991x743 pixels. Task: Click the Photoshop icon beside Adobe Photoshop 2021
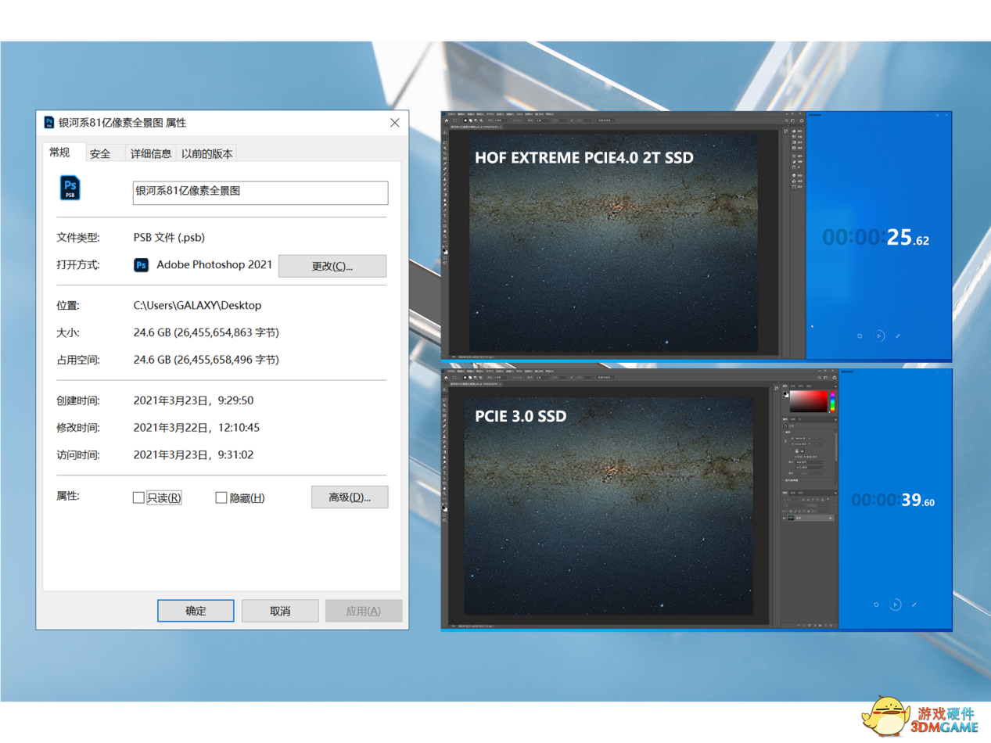142,265
